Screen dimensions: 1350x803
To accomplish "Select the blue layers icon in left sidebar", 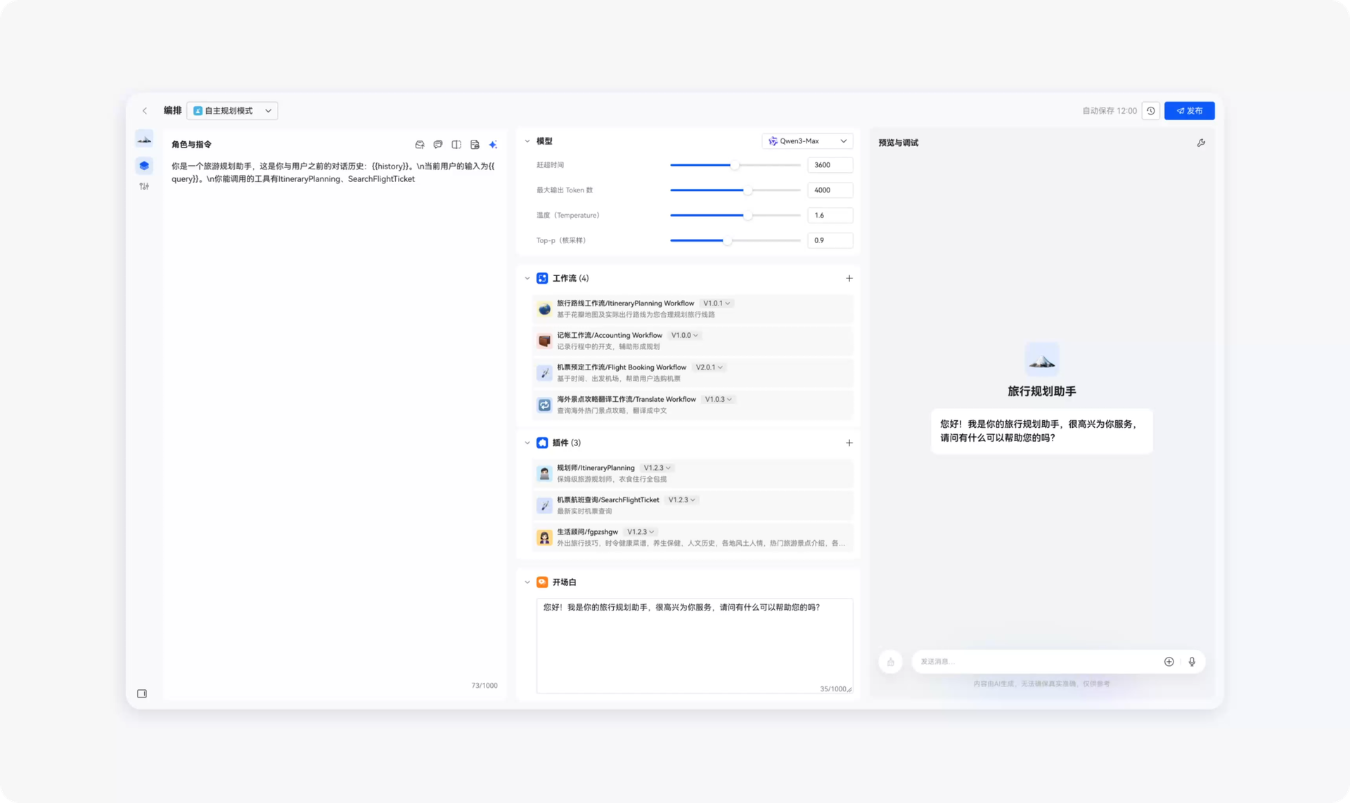I will coord(144,166).
